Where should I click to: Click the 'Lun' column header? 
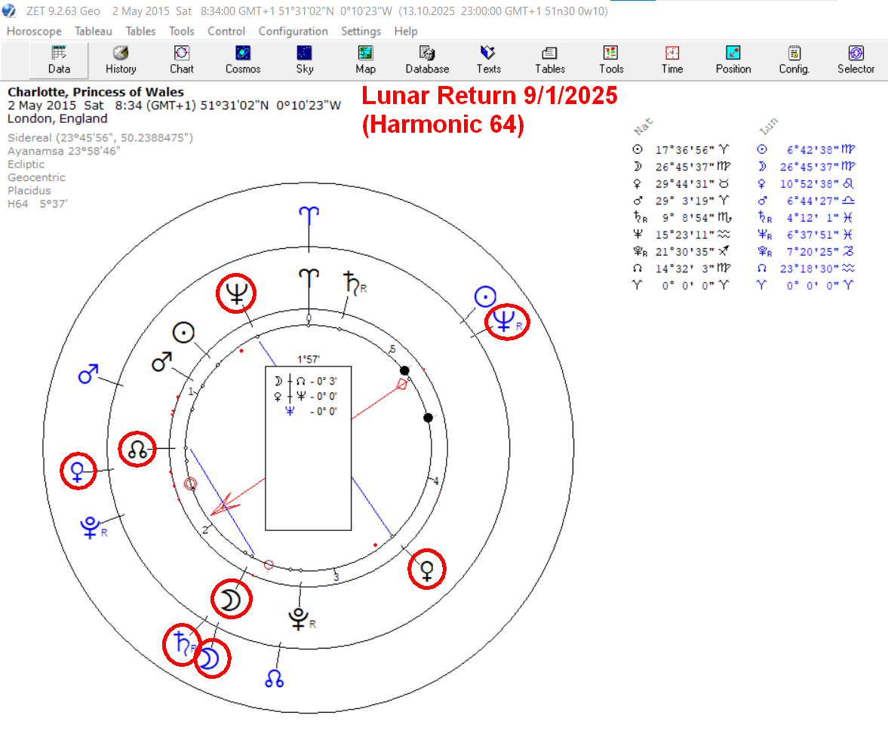[769, 126]
